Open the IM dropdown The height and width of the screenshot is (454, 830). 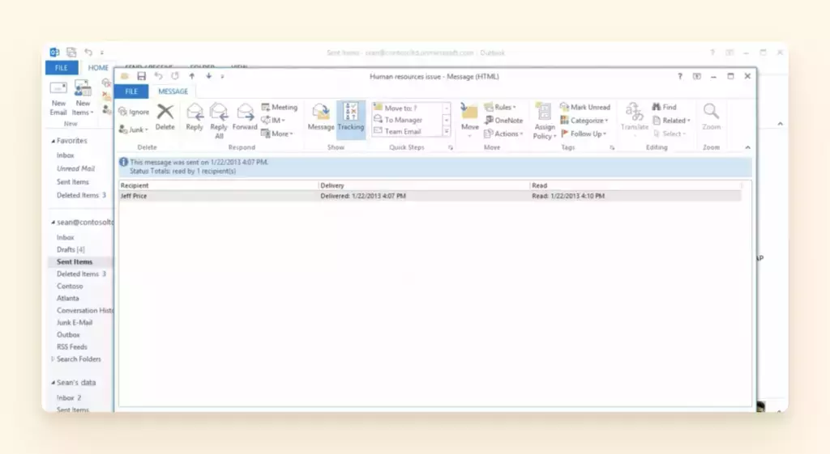pos(273,120)
